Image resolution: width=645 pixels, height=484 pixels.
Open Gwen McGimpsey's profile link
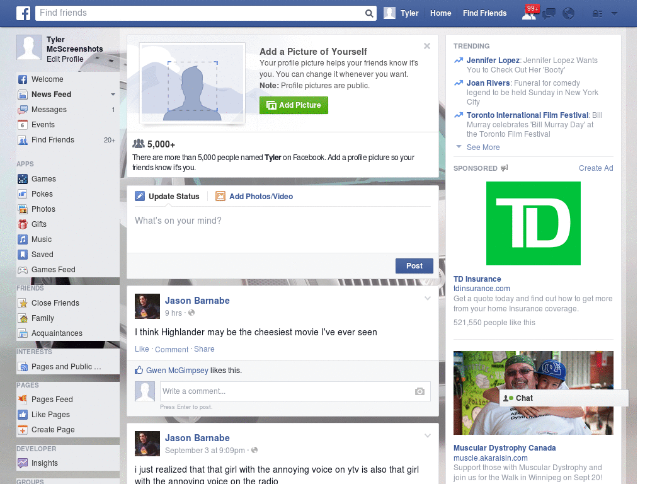click(177, 371)
